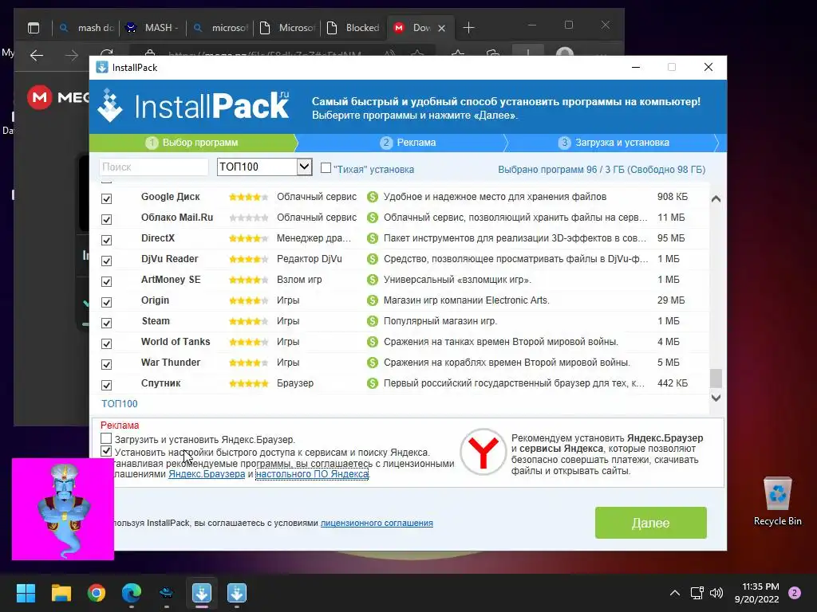Uncheck the Google Диск checkbox
The height and width of the screenshot is (612, 817).
click(x=106, y=198)
